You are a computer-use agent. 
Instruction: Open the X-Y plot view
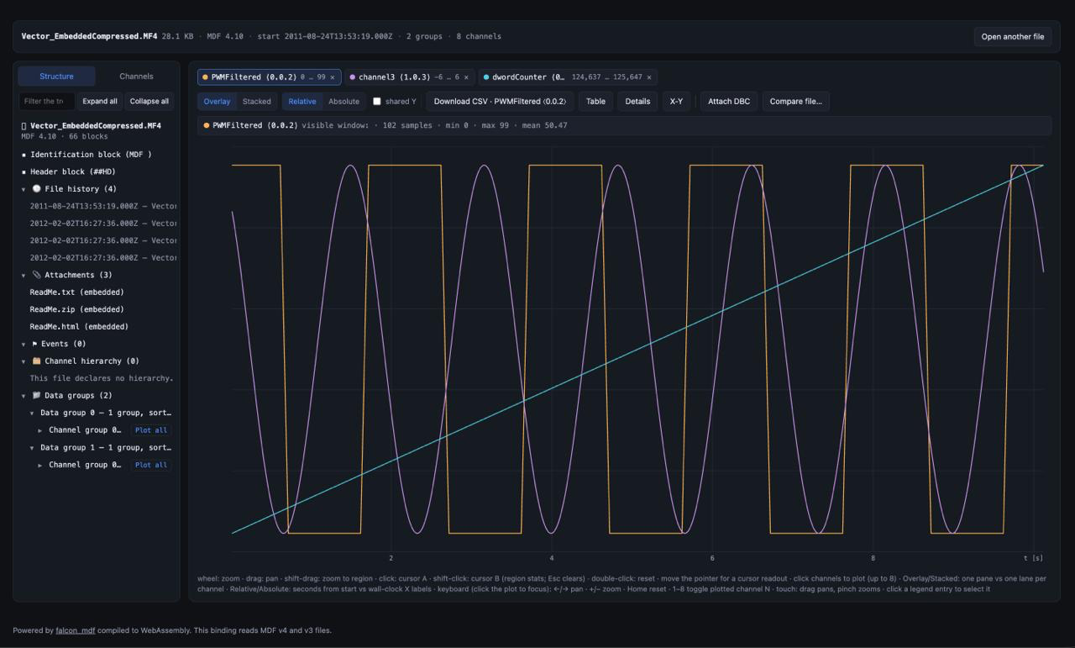[x=676, y=102]
